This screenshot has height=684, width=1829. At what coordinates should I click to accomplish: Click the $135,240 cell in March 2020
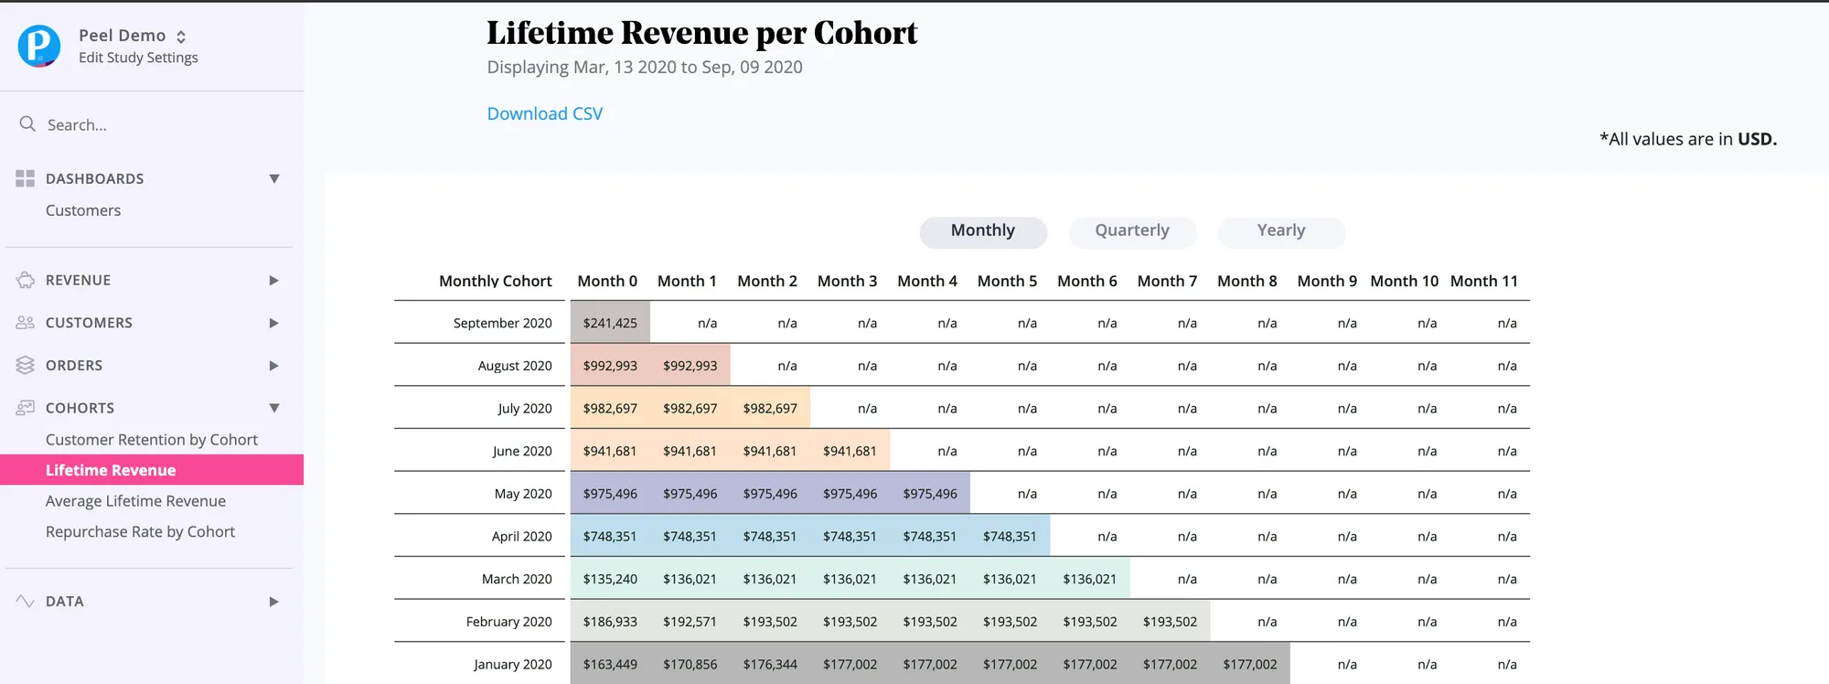pyautogui.click(x=610, y=579)
